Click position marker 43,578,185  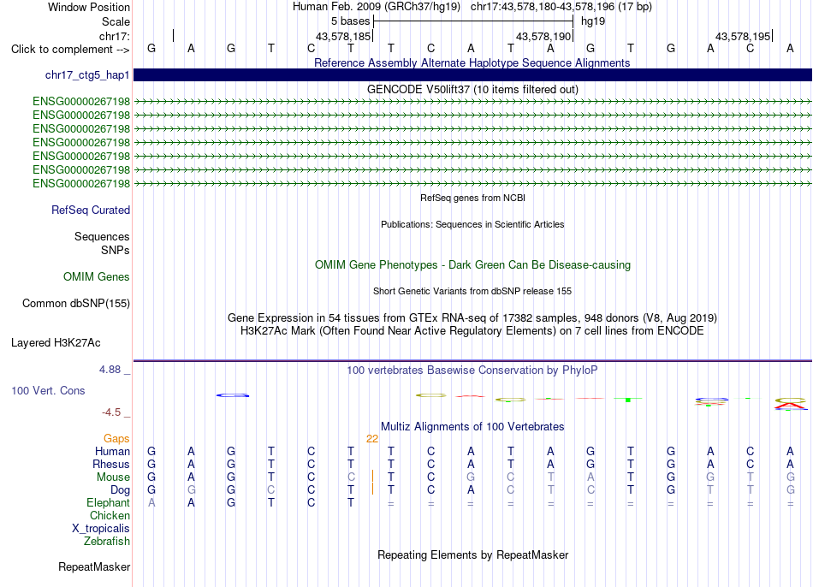pyautogui.click(x=343, y=36)
